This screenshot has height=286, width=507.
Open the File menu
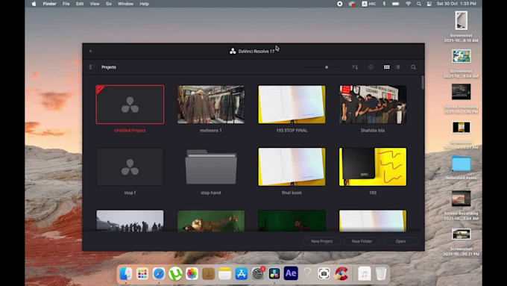pyautogui.click(x=66, y=4)
